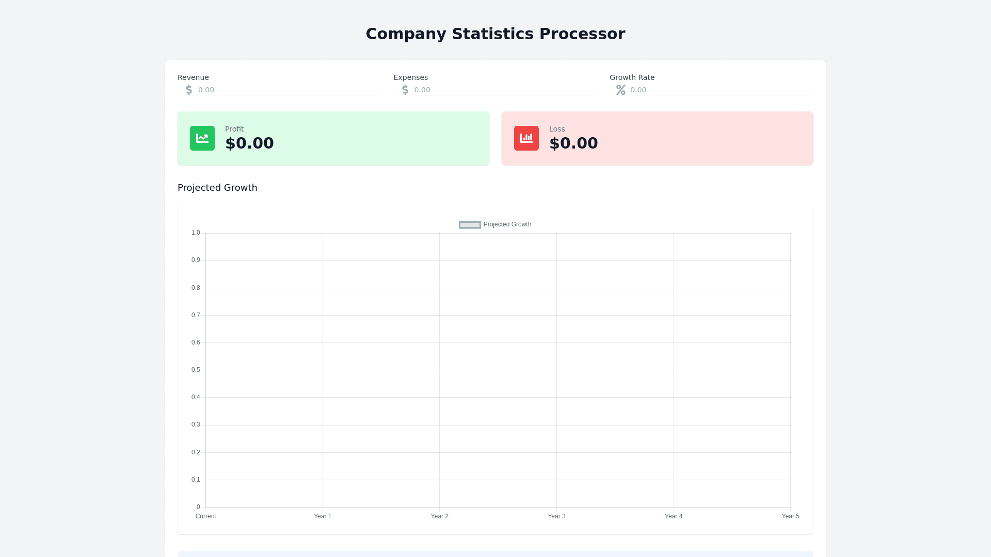Click the Company Statistics Processor heading

[x=495, y=34]
